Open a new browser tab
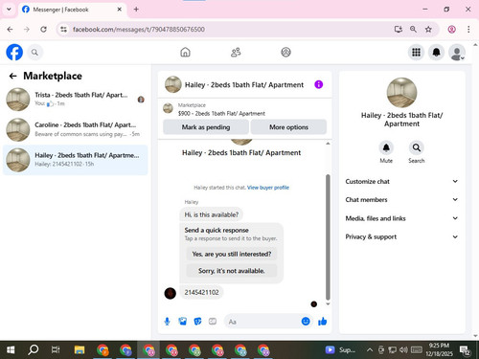This screenshot has width=479, height=359. coord(136,10)
